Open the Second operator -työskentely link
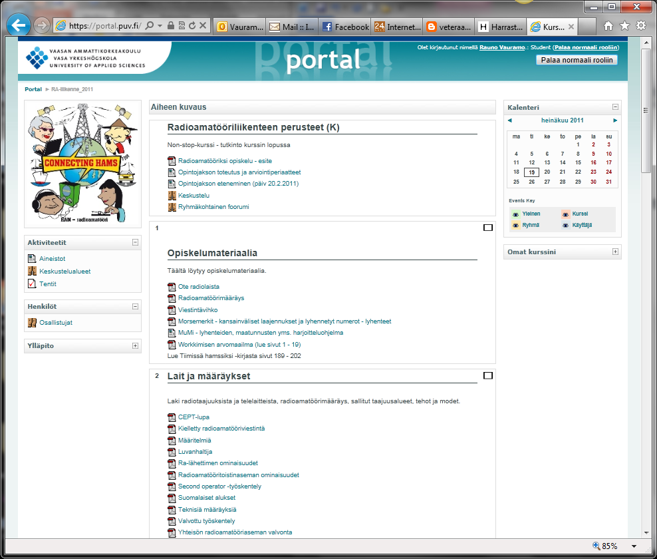Viewport: 657px width, 559px height. 219,486
